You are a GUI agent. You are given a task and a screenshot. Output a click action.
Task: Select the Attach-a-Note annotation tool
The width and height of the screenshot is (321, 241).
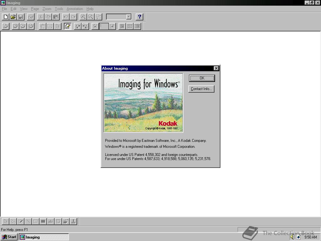pos(58,221)
